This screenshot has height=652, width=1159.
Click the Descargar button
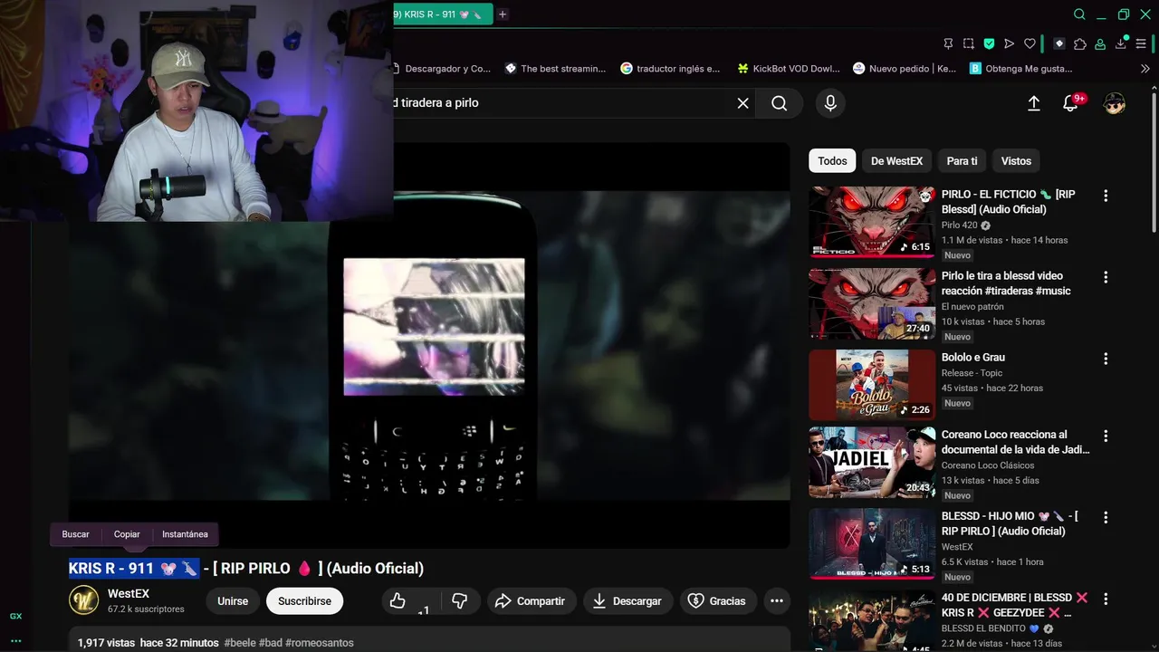(x=627, y=601)
